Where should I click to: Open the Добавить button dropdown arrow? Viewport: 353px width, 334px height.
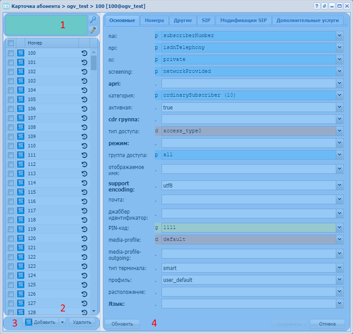[62, 322]
